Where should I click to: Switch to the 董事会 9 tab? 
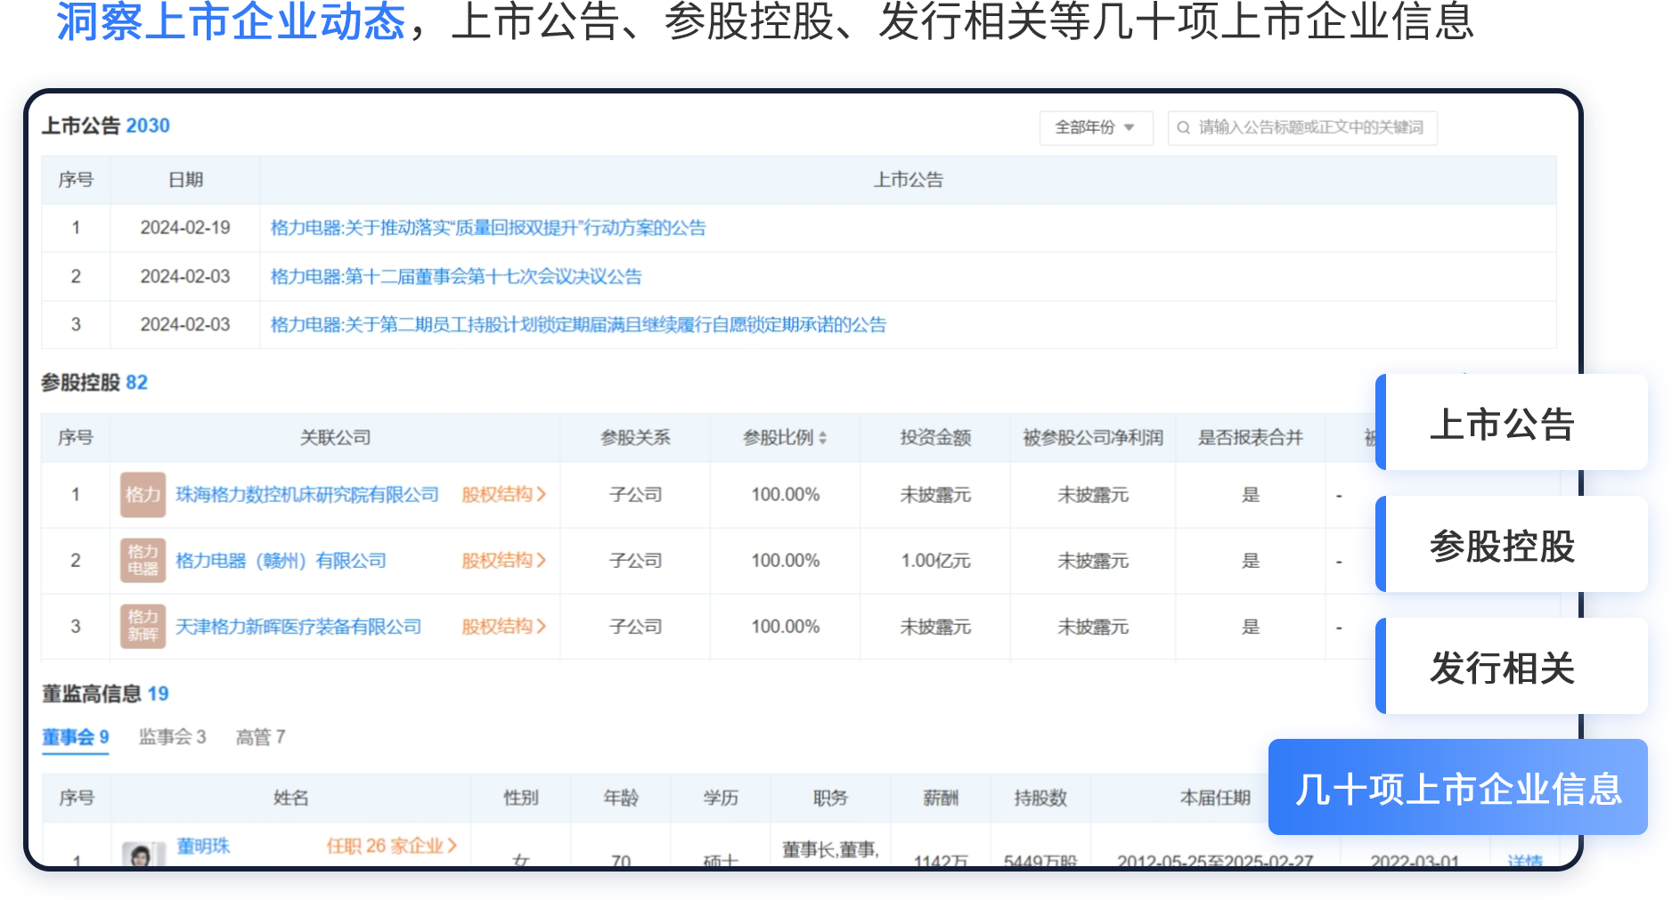point(76,737)
